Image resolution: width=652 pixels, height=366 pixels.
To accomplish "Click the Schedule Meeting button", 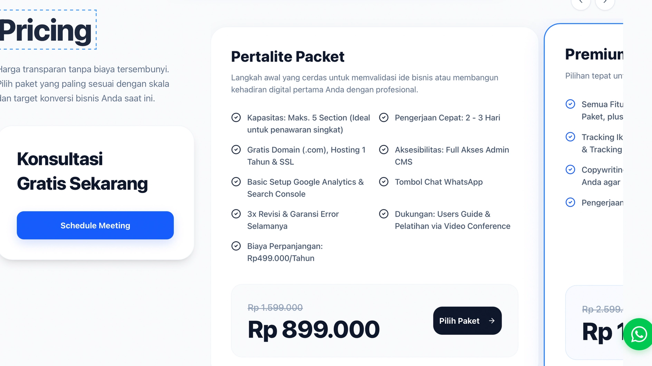I will [x=95, y=225].
